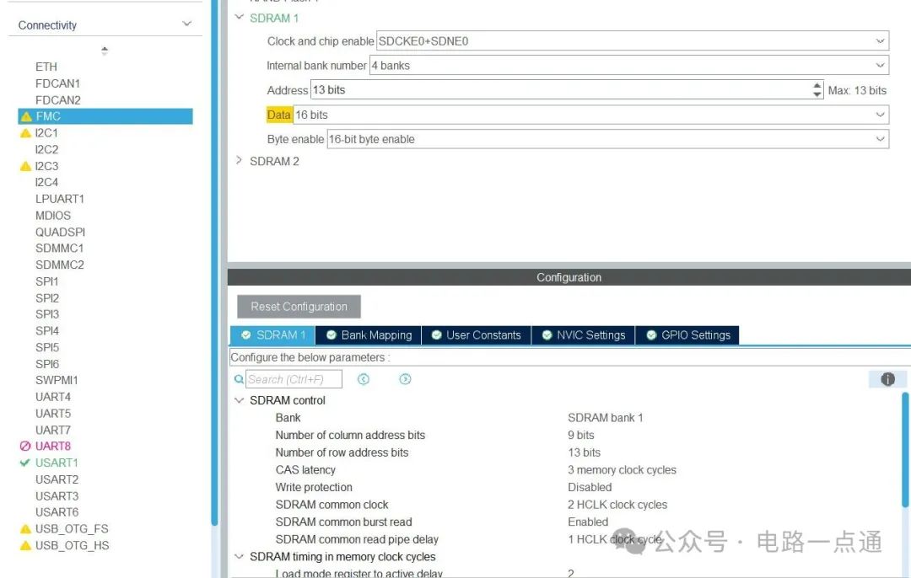
Task: Select SPI1 peripheral
Action: [47, 281]
